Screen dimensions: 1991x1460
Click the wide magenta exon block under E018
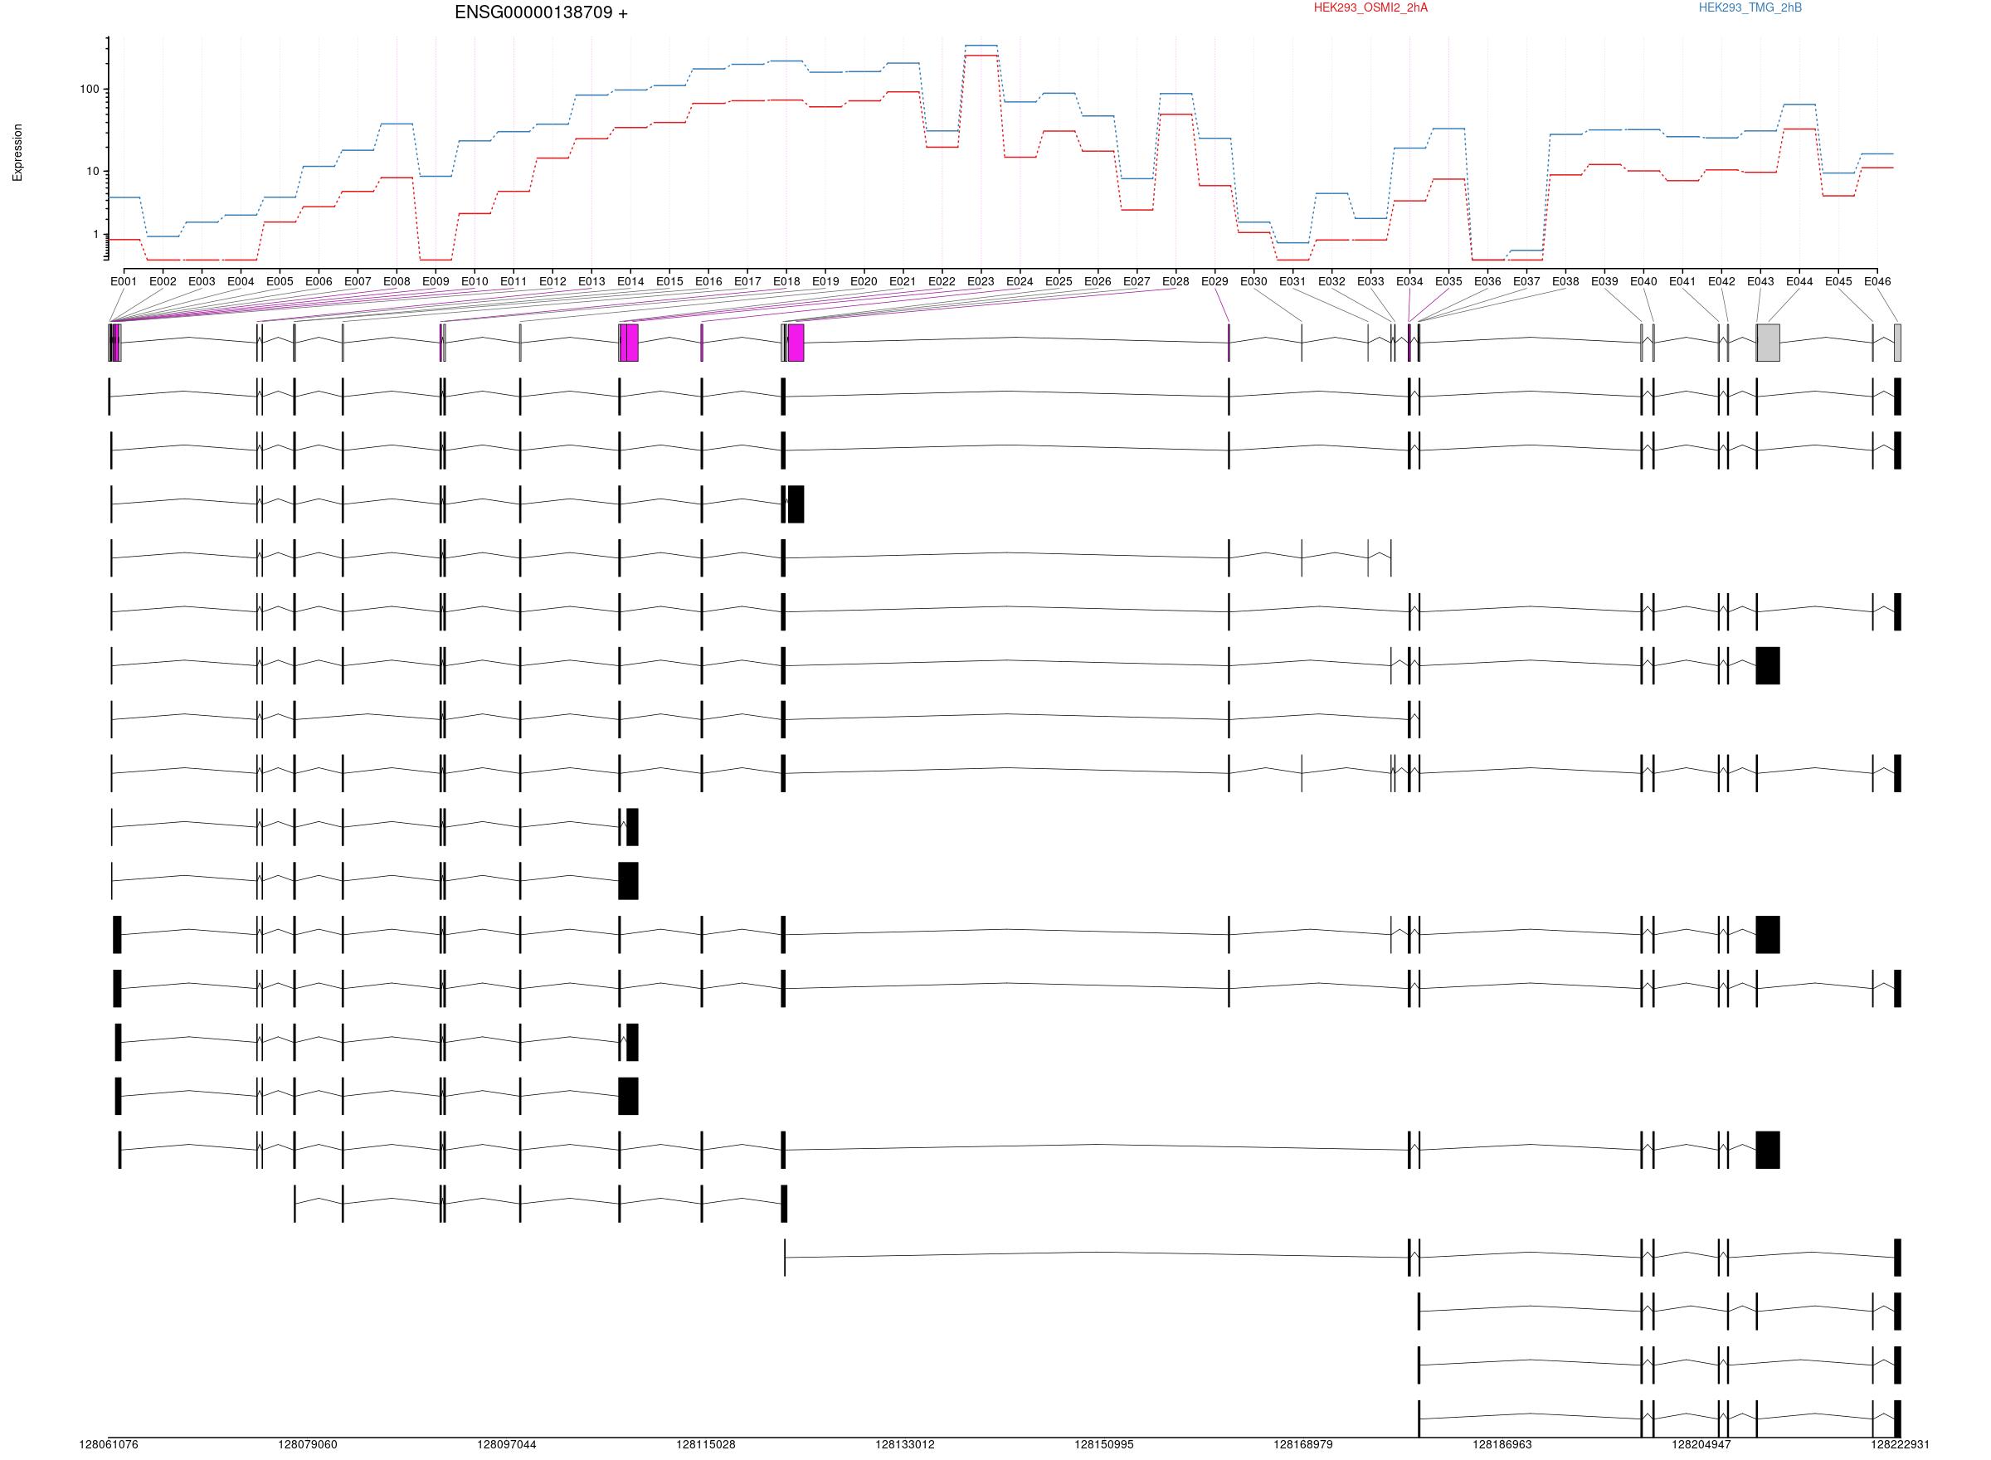tap(796, 343)
